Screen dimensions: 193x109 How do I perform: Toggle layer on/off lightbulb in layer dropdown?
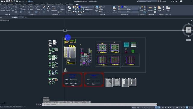pos(73,7)
